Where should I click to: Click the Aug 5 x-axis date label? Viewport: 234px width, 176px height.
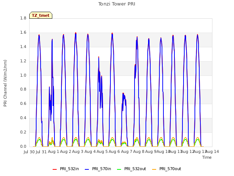pyautogui.click(x=102, y=152)
